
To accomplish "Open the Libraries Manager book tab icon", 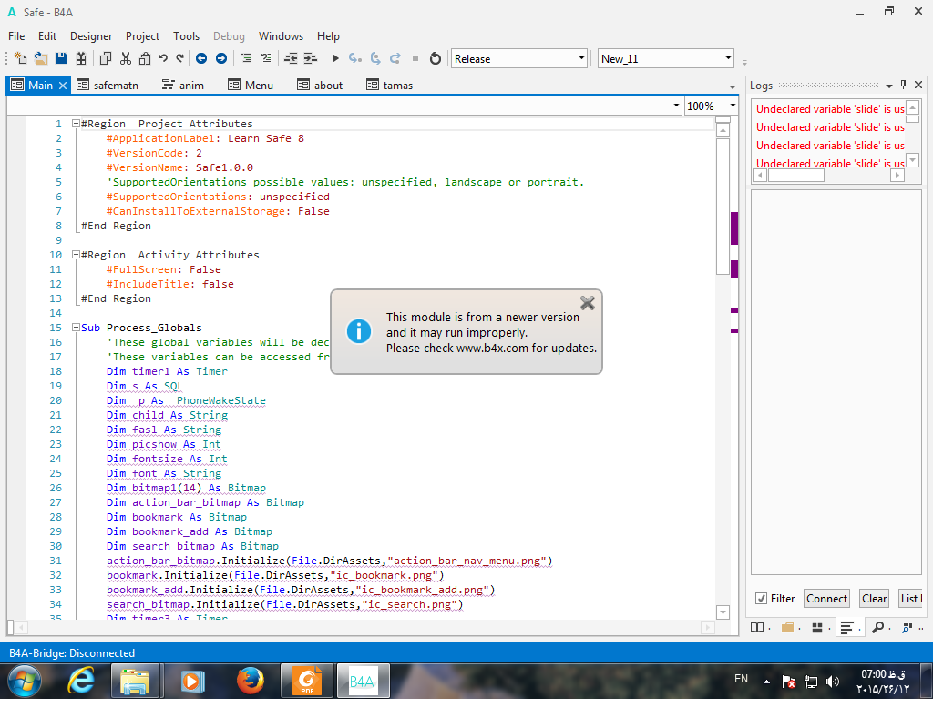I will click(756, 627).
